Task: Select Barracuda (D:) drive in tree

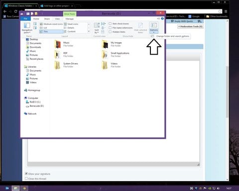Action: [x=35, y=106]
